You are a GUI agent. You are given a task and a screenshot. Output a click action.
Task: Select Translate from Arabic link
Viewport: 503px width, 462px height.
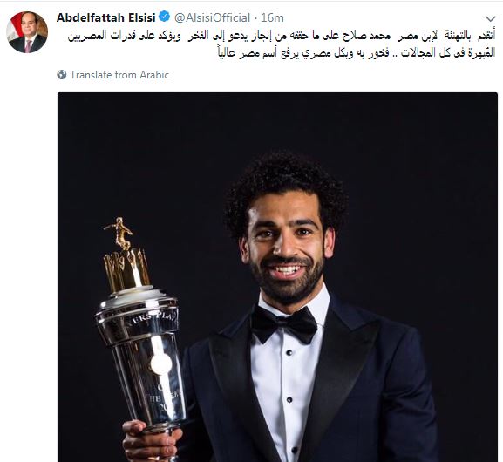click(119, 75)
